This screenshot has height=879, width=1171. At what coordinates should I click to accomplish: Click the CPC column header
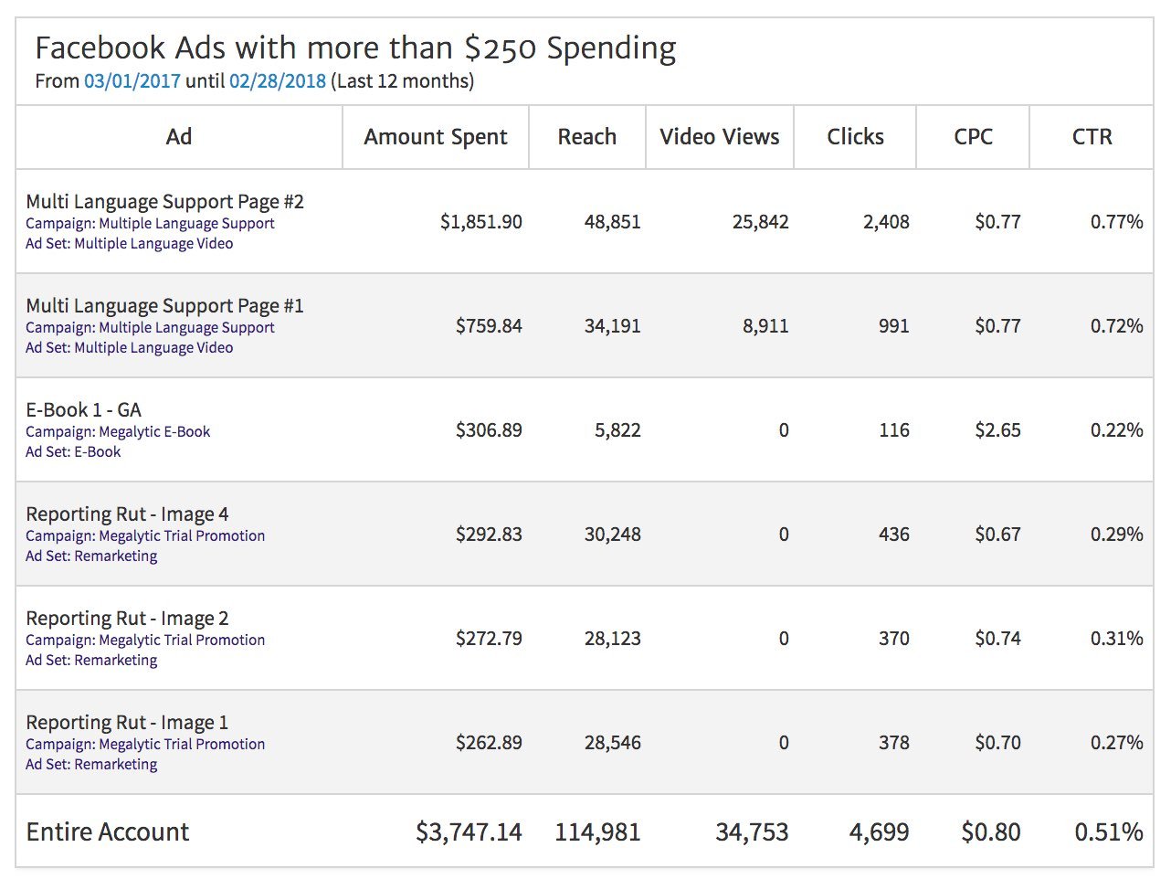click(x=973, y=137)
